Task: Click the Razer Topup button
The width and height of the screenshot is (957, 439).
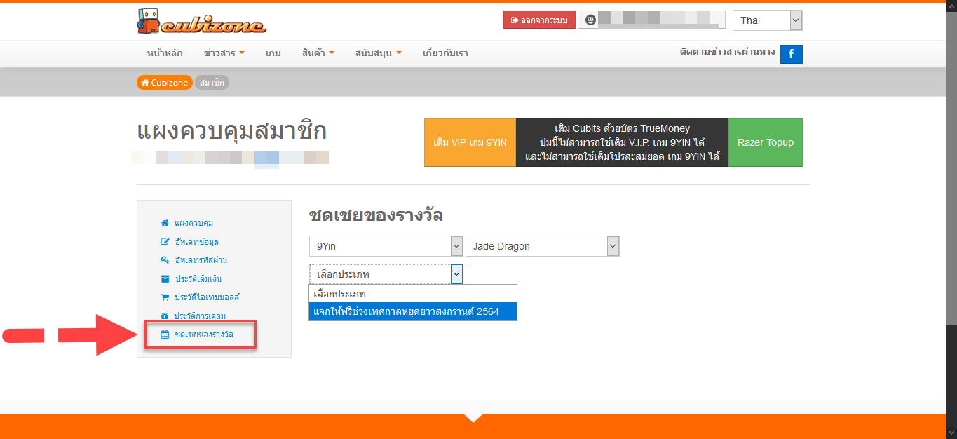Action: point(766,142)
